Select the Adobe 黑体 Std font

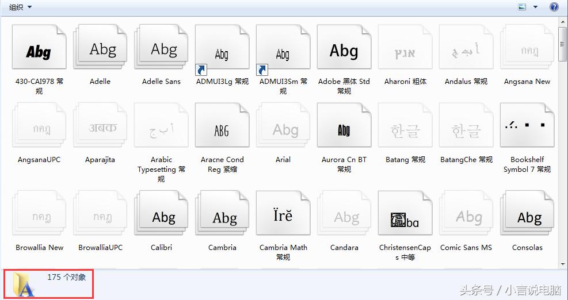point(344,51)
